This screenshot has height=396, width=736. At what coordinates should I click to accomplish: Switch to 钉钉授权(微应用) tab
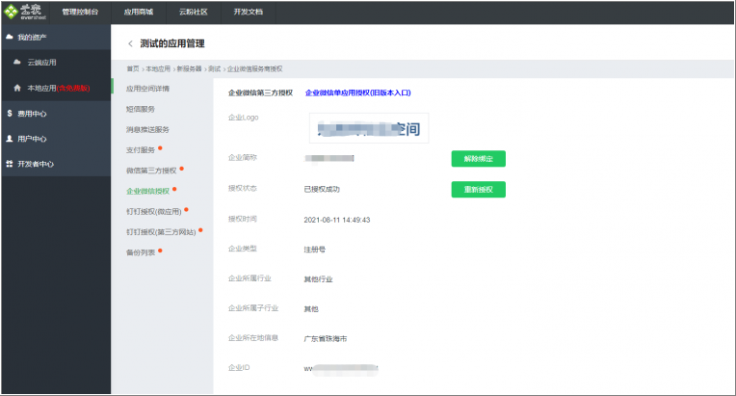point(154,212)
